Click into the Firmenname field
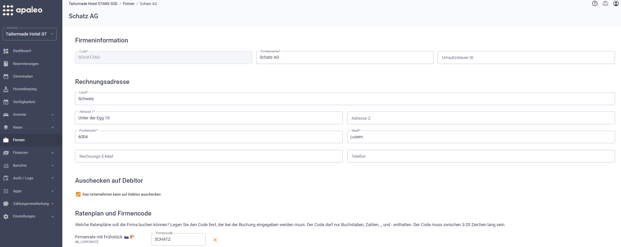This screenshot has width=621, height=247. (345, 57)
